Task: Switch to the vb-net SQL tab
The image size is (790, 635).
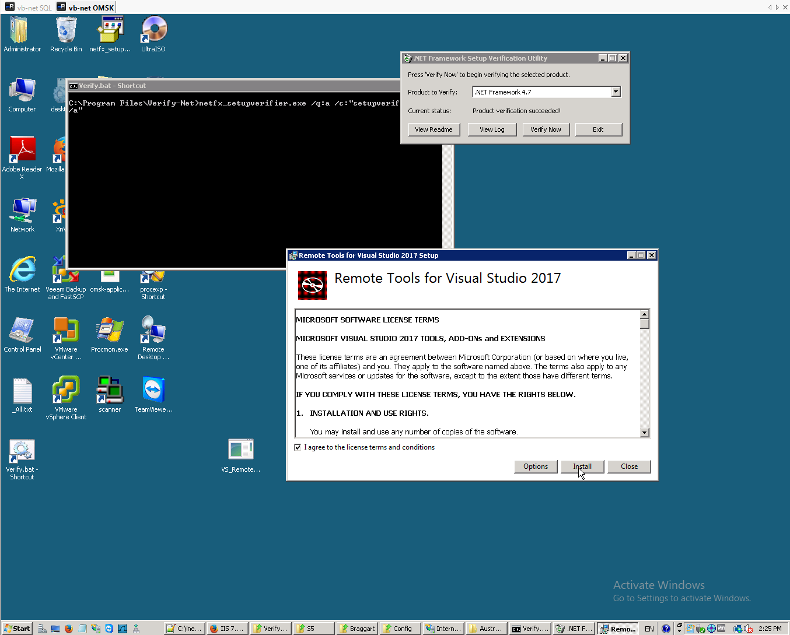Action: (x=28, y=8)
